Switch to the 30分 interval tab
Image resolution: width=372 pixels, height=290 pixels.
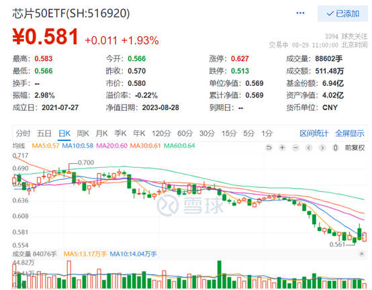point(207,134)
